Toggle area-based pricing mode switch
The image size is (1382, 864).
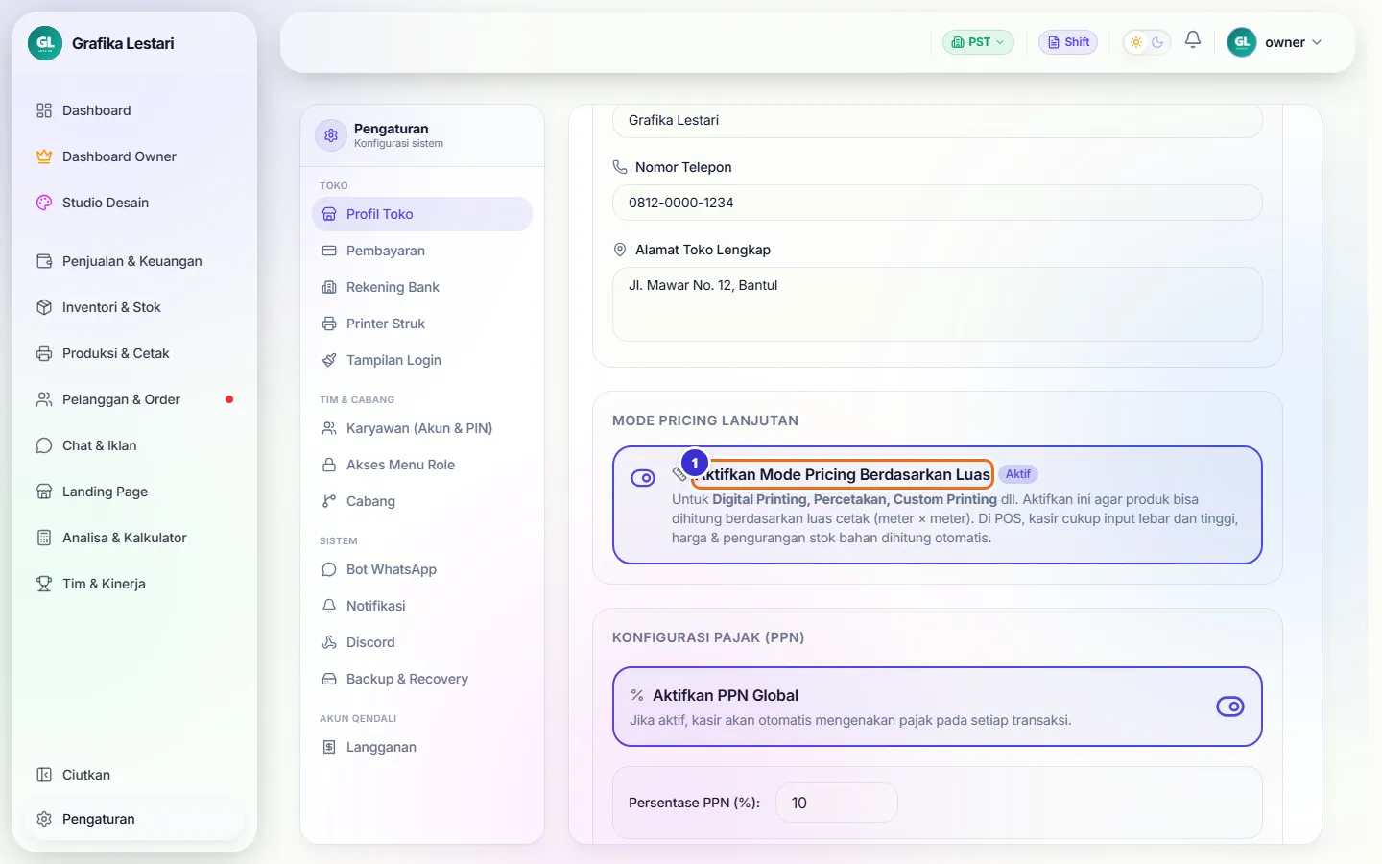click(643, 478)
